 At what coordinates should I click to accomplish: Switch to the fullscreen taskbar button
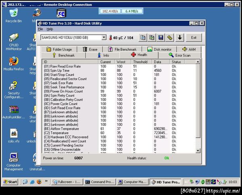pyautogui.click(x=67, y=182)
